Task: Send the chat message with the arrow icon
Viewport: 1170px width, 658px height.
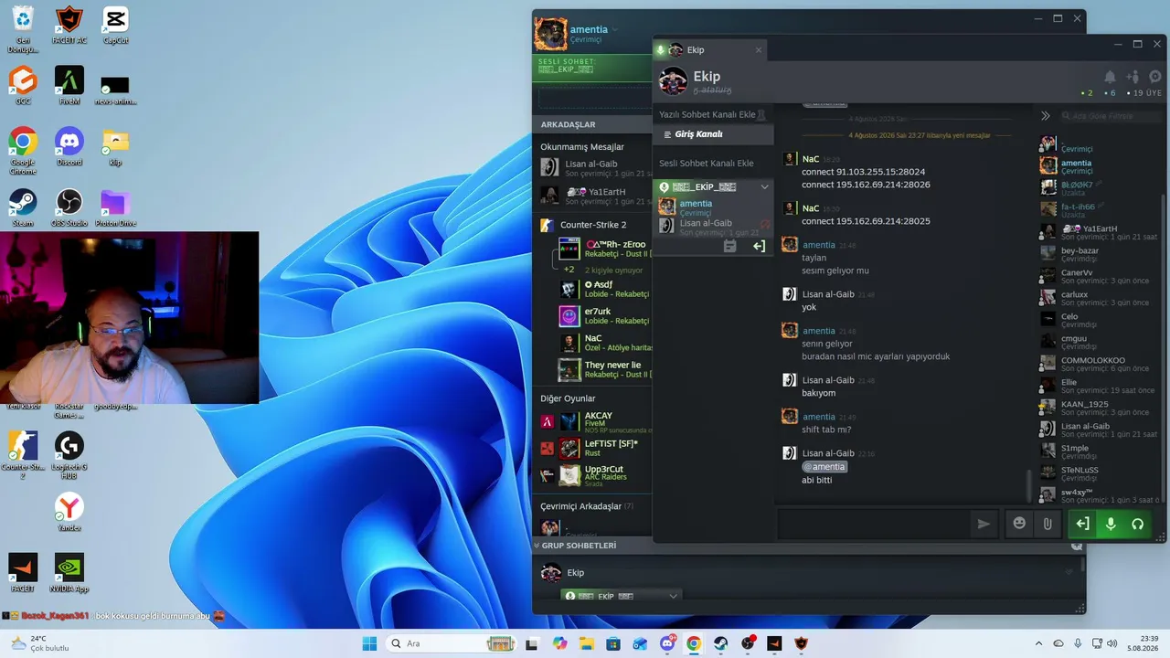Action: 984,524
